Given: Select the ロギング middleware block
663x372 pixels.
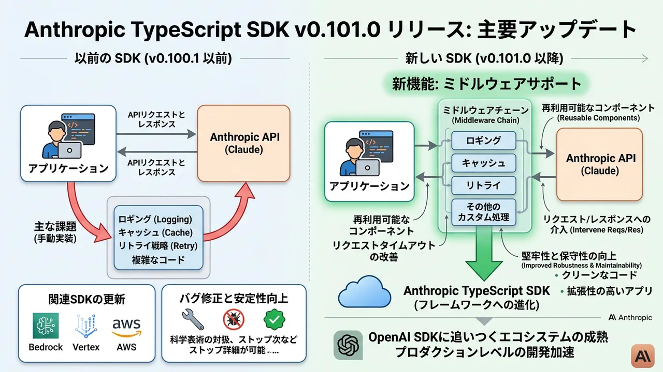Looking at the screenshot, I should point(483,141).
